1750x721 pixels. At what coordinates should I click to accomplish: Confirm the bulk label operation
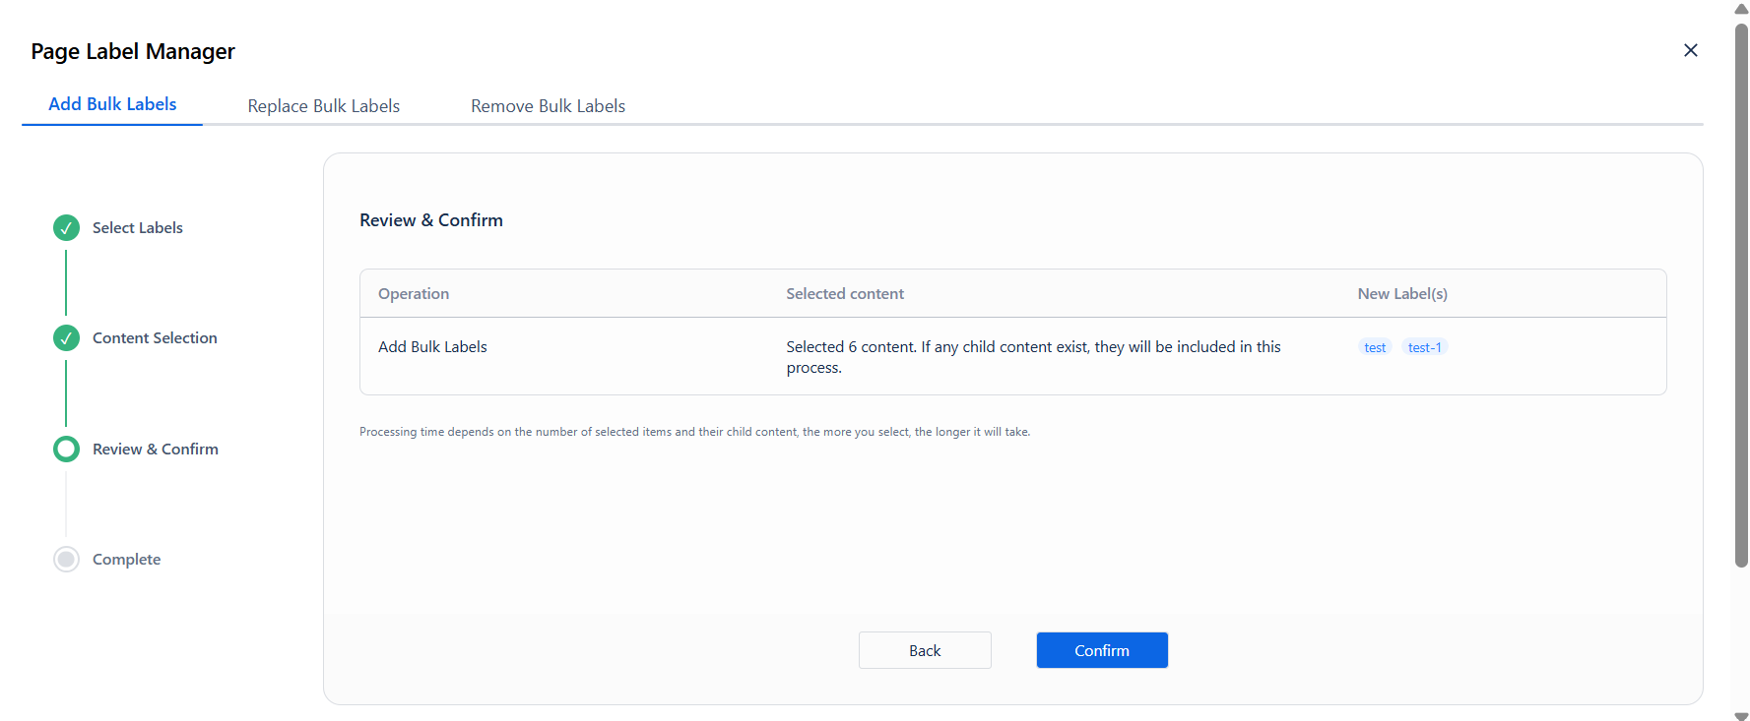point(1102,650)
